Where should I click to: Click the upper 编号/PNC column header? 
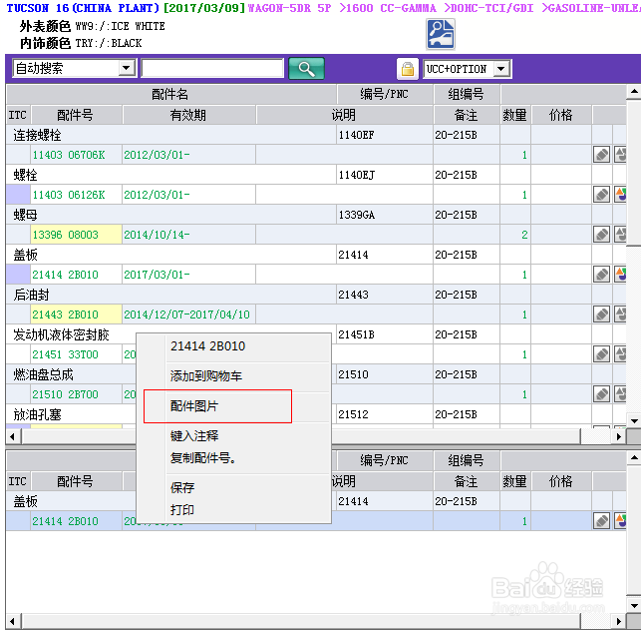(x=385, y=95)
